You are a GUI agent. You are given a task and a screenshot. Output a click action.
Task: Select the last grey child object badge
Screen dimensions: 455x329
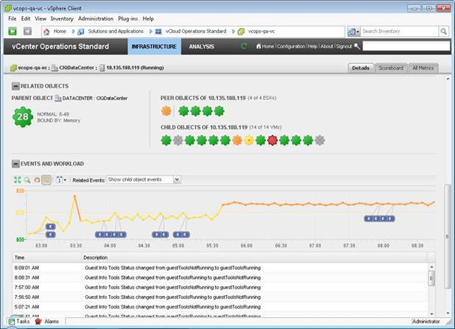coord(320,141)
